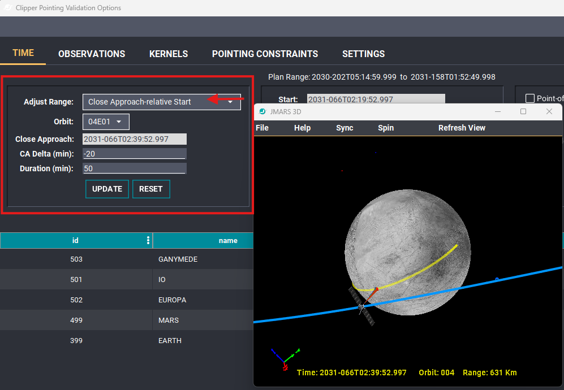
Task: Open File menu in JMARS 3D
Action: 262,128
